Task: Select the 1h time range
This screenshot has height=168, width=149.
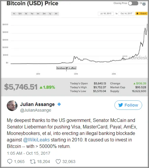Action: tap(14, 14)
